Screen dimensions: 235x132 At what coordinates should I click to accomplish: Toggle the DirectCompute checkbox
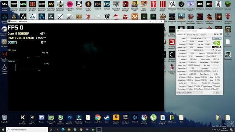click(202, 86)
